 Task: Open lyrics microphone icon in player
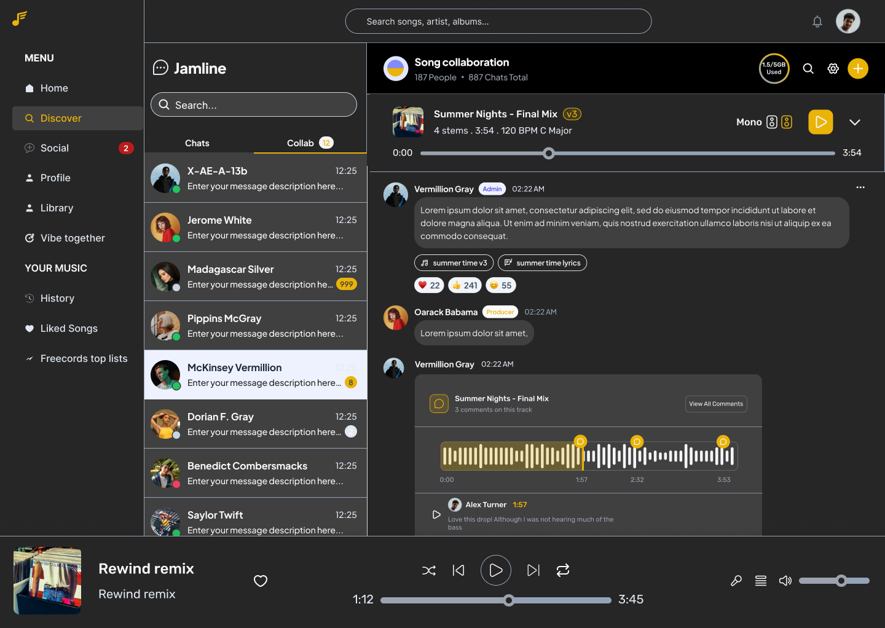(736, 581)
